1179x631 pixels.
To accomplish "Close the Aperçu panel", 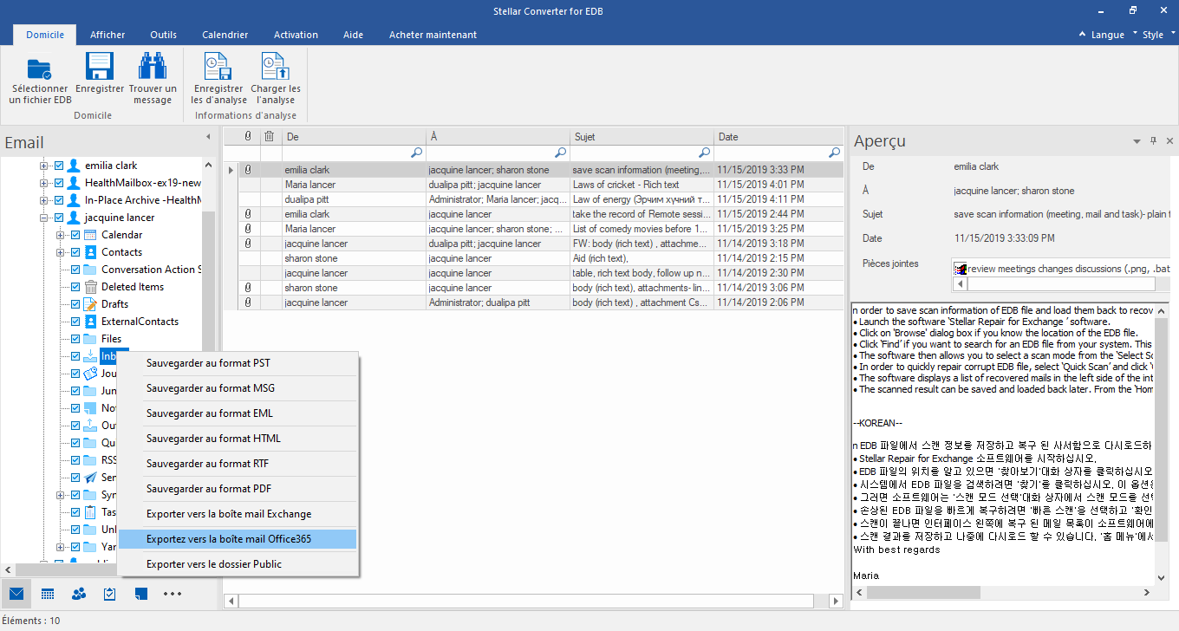I will (1169, 140).
